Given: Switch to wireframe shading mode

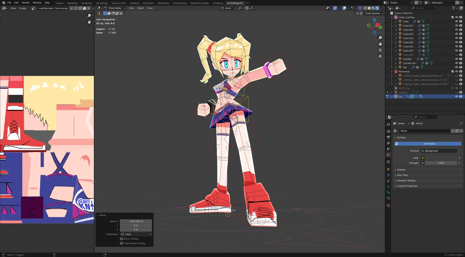Looking at the screenshot, I should (x=365, y=8).
